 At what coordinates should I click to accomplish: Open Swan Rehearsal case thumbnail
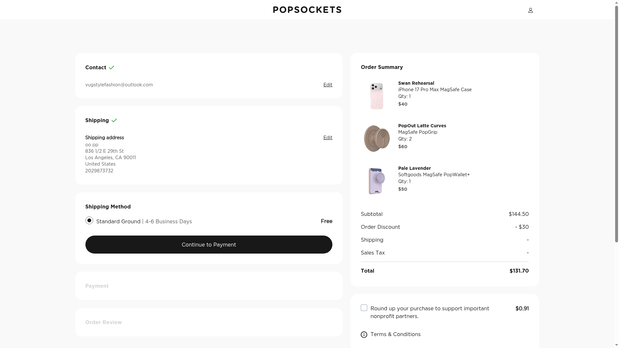377,96
